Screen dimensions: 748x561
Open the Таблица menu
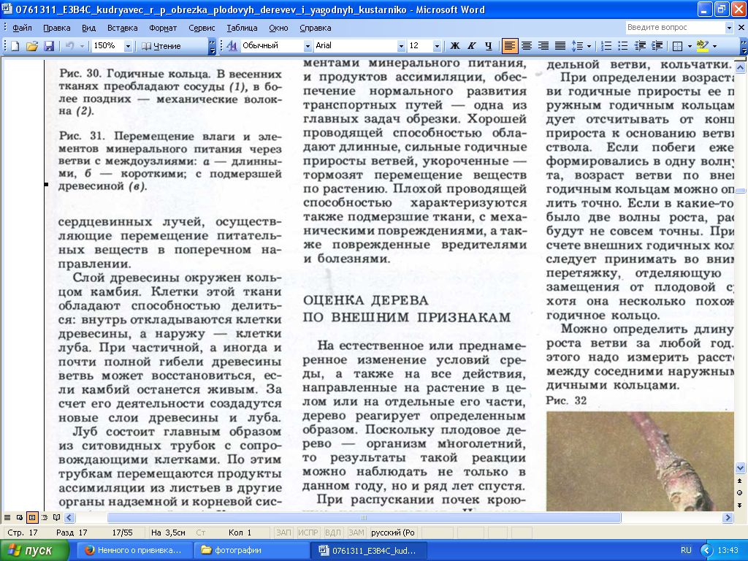point(242,28)
